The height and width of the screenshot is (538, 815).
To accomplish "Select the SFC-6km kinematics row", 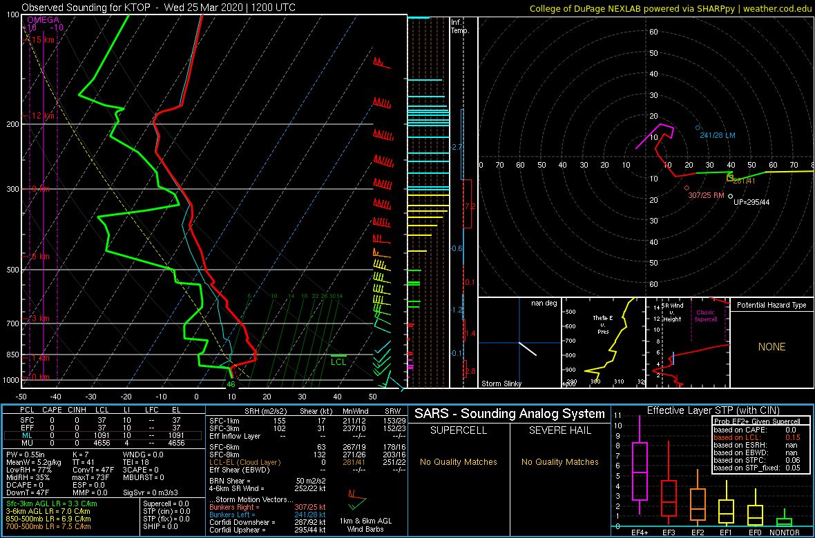I will [x=308, y=447].
